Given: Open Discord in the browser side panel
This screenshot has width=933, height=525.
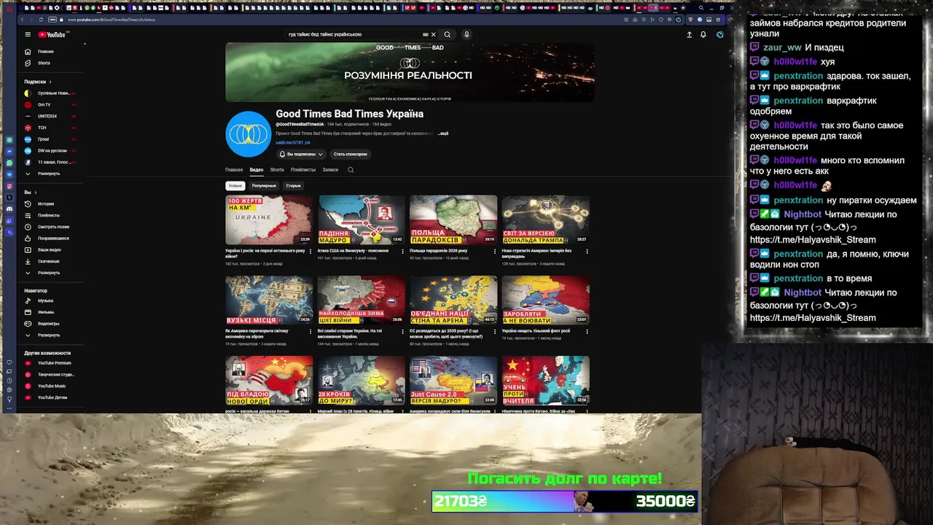Looking at the screenshot, I should point(9,209).
